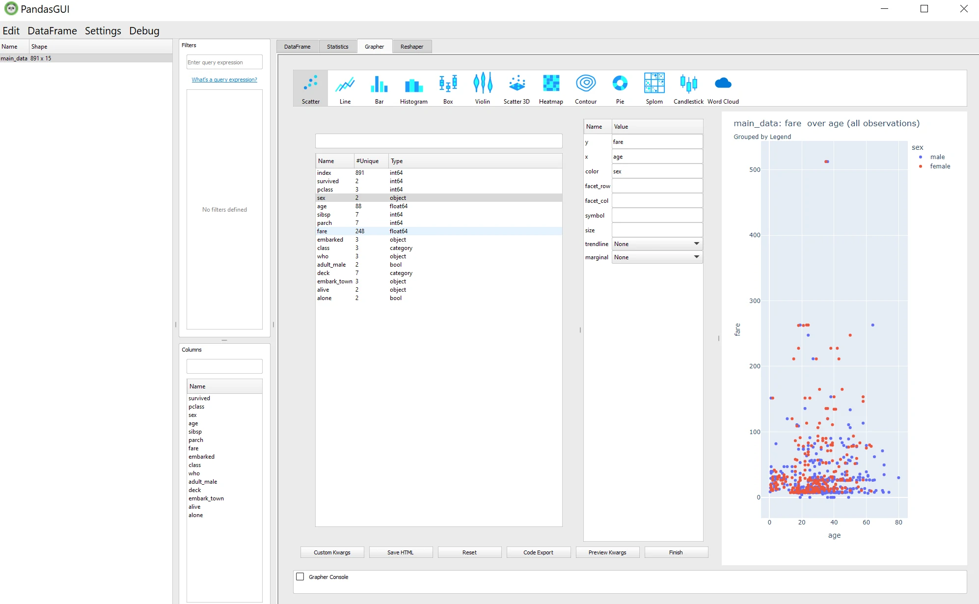
Task: Choose the Splom plot icon
Action: 654,88
